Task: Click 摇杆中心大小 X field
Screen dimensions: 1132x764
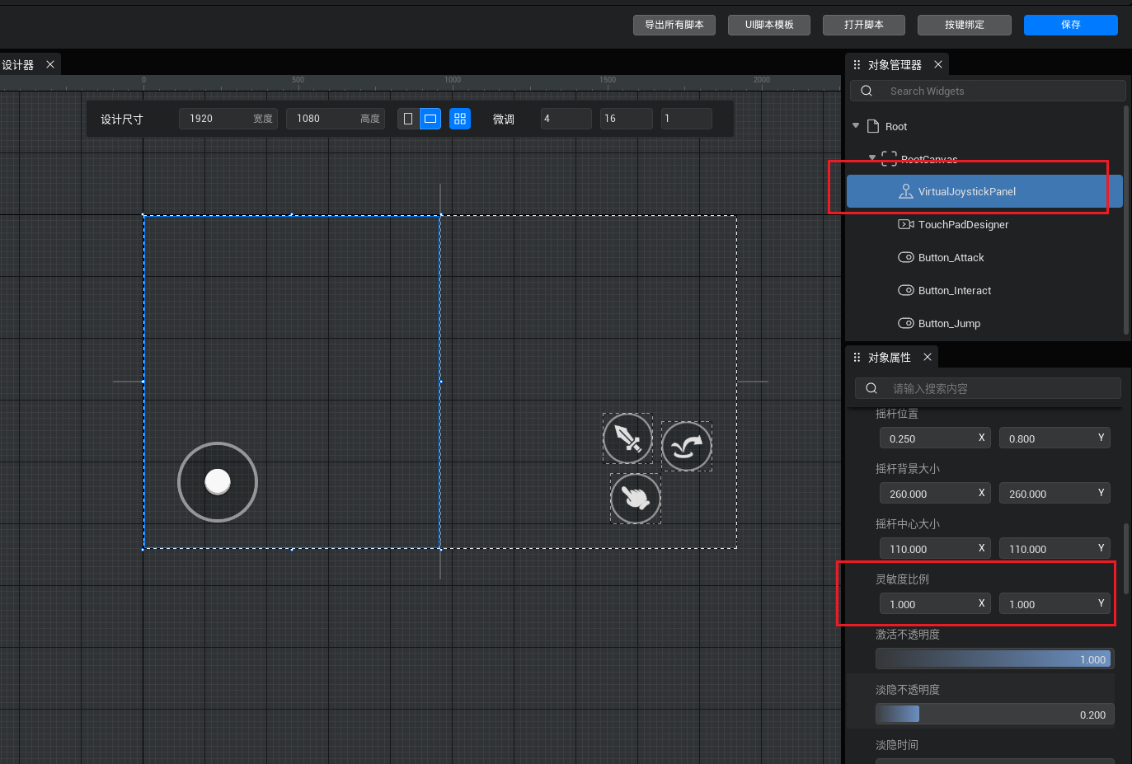Action: (x=935, y=548)
